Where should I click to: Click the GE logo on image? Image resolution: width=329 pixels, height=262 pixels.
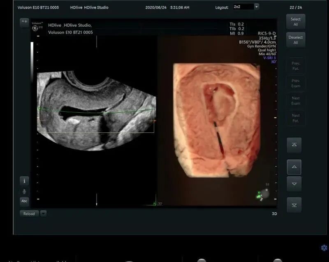coord(35,28)
